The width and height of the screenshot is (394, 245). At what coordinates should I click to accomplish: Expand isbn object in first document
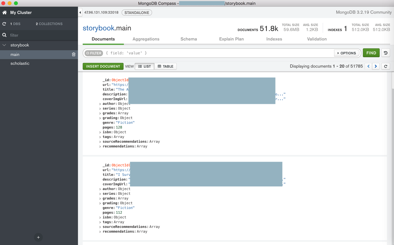click(x=100, y=132)
